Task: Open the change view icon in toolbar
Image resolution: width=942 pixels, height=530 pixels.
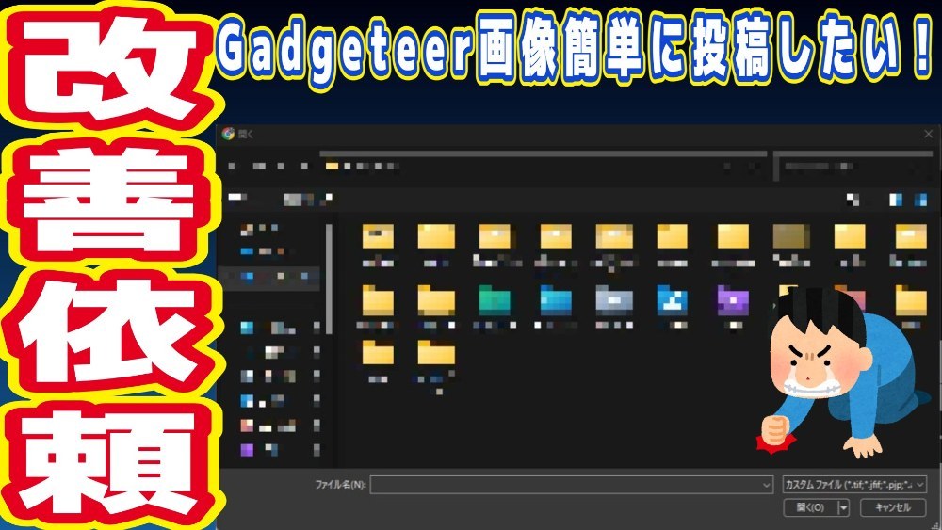Action: [853, 200]
